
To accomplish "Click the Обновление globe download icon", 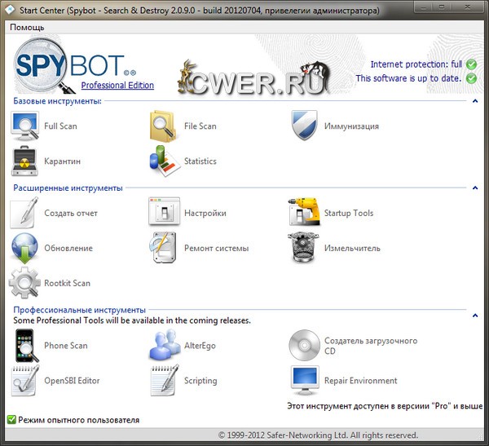I will 24,248.
